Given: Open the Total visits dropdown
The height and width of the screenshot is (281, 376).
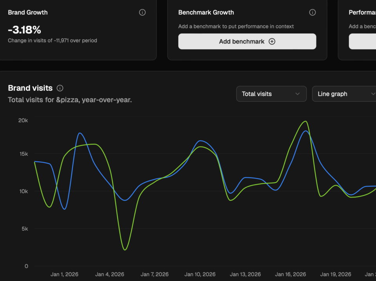Looking at the screenshot, I should [271, 94].
